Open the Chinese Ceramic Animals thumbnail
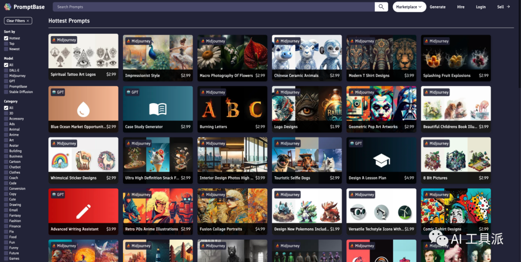The image size is (521, 262). (x=307, y=52)
